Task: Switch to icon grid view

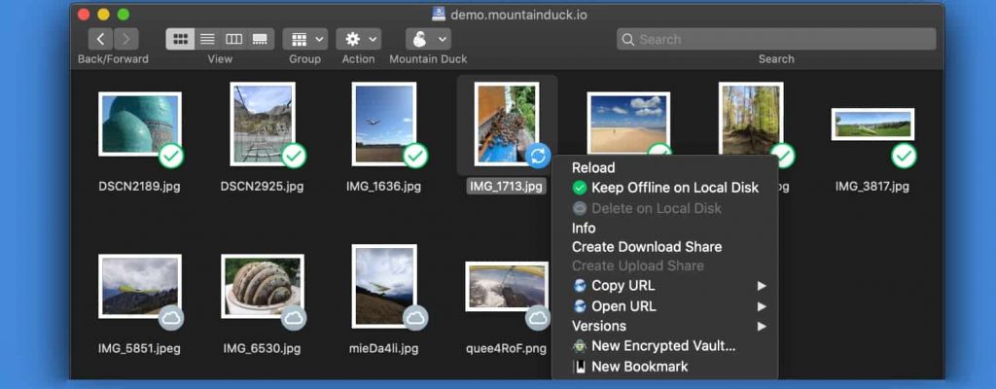Action: pos(180,39)
